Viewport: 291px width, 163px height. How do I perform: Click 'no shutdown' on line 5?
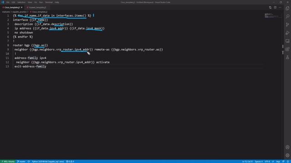click(x=24, y=33)
